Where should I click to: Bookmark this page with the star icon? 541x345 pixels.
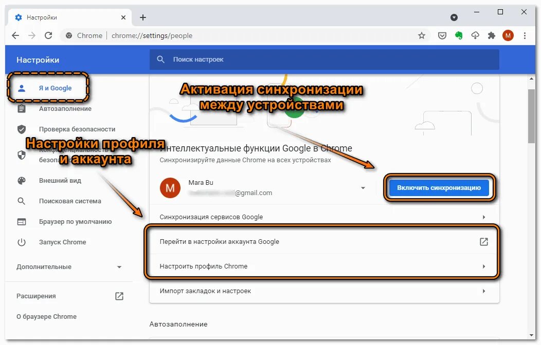422,35
